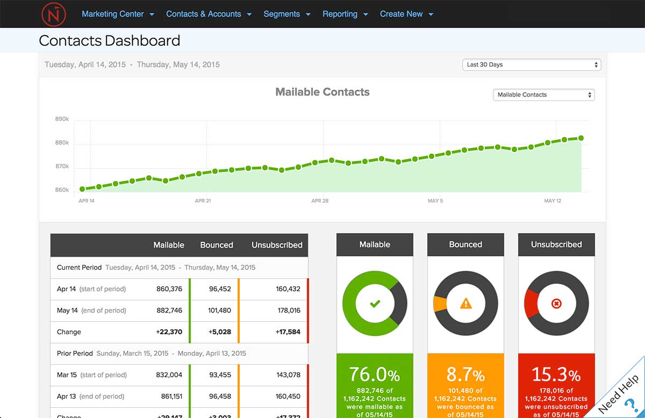Click the orange warning triangle icon

click(465, 304)
